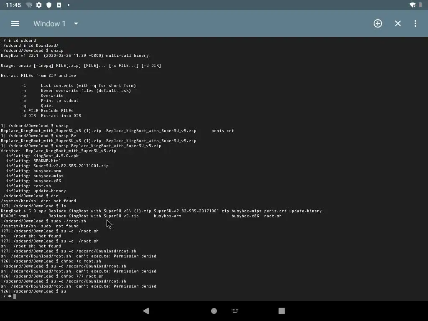Tap the settings gear in status bar

point(39,5)
